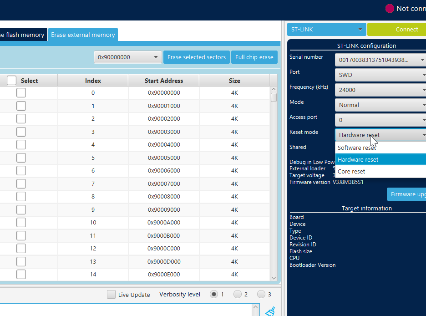Click the Target information heading
Viewport: 426px width, 316px height.
366,208
